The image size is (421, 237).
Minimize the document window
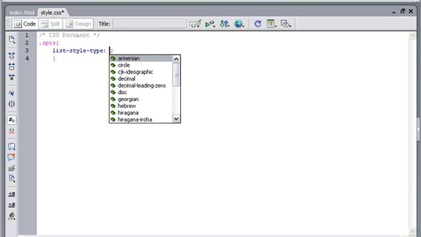click(393, 12)
